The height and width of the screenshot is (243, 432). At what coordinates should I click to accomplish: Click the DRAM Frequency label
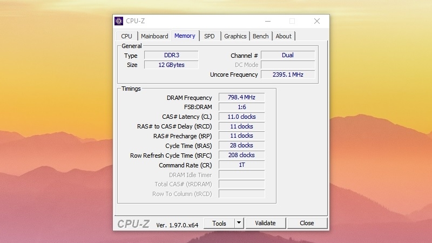(x=190, y=98)
